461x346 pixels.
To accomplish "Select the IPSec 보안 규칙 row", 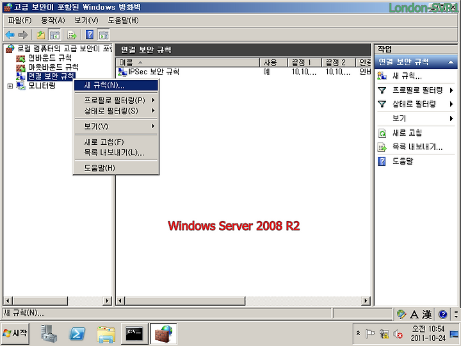I will coord(243,72).
